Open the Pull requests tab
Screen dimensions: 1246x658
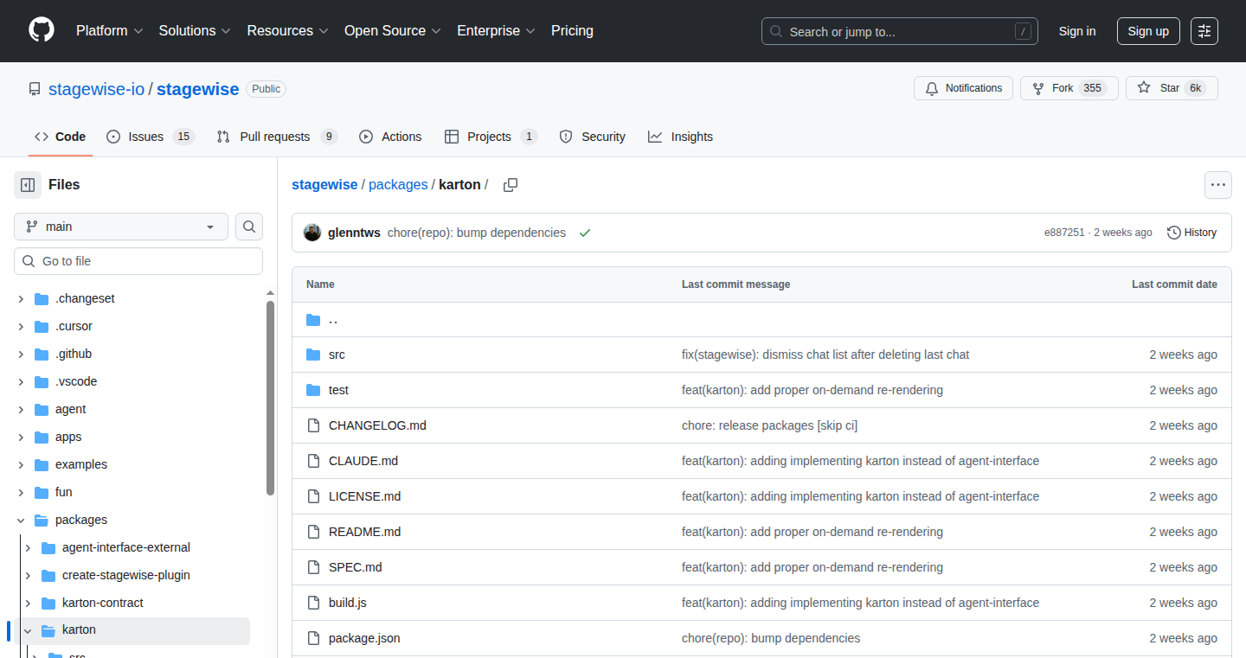[x=277, y=137]
